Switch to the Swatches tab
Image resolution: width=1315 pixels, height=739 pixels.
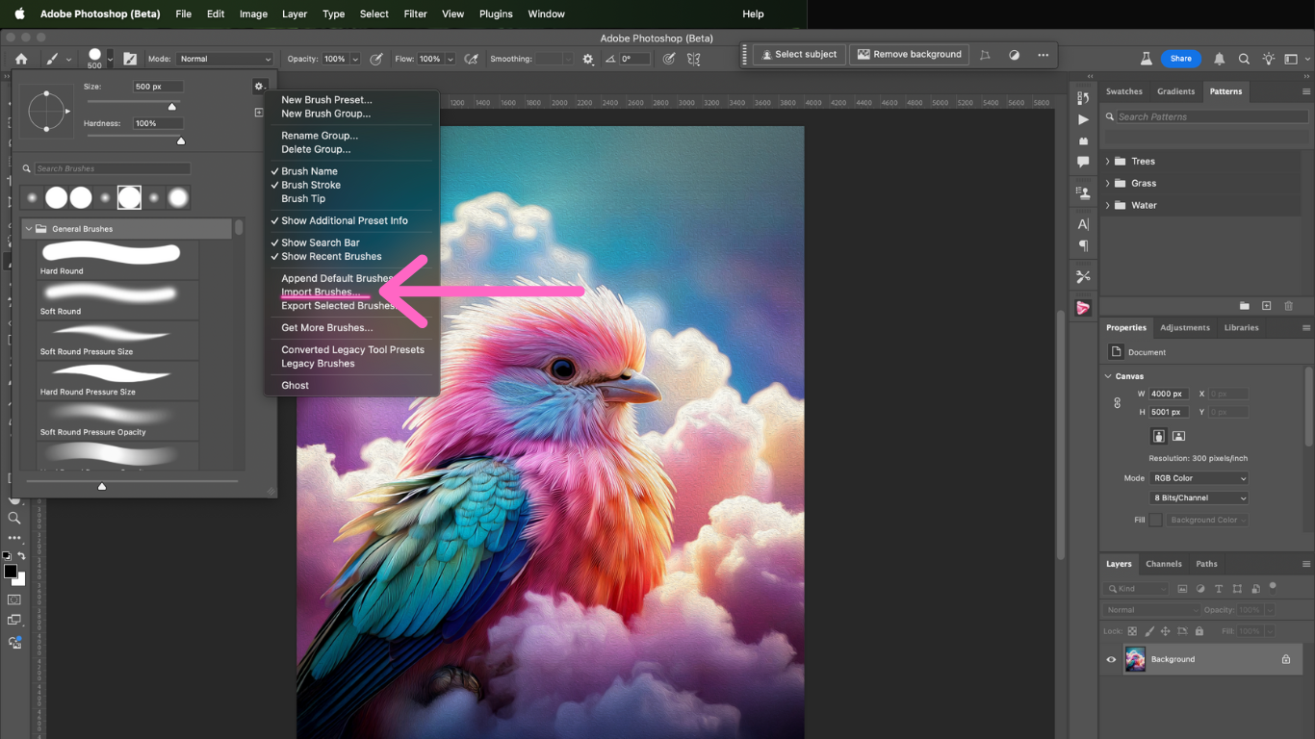(x=1123, y=91)
